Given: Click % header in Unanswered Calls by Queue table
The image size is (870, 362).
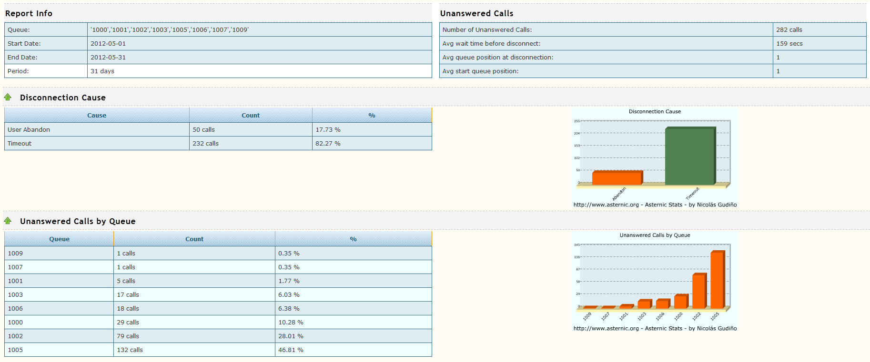Looking at the screenshot, I should [353, 239].
